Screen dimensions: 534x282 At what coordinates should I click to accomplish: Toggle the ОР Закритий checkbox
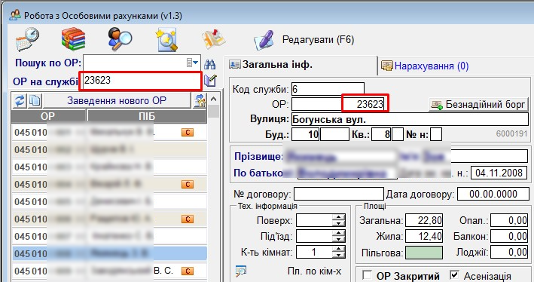pyautogui.click(x=367, y=275)
